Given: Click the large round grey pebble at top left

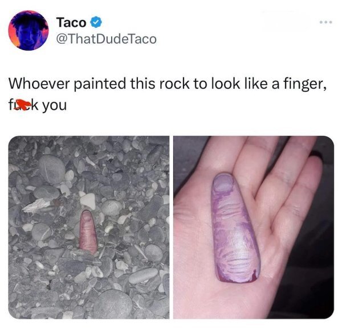Looking at the screenshot, I should tap(52, 169).
